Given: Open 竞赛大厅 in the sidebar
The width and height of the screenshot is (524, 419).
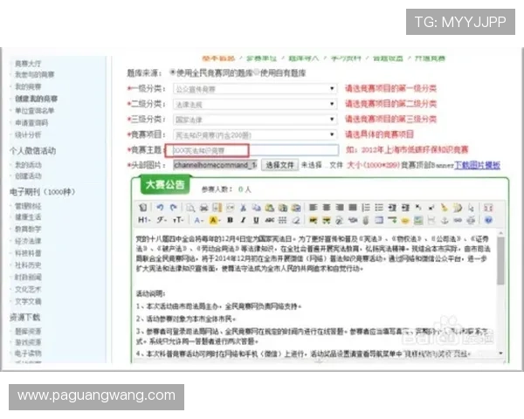Looking at the screenshot, I should pyautogui.click(x=28, y=64).
